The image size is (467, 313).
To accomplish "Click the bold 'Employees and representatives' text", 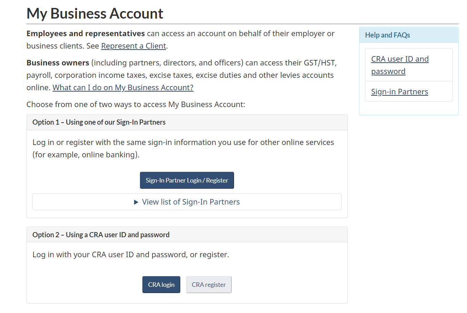I will pyautogui.click(x=85, y=34).
